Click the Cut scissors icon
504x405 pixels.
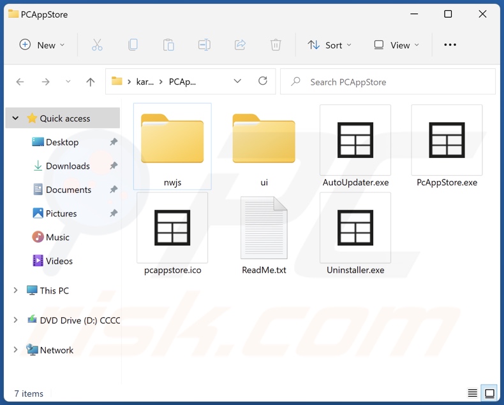(97, 45)
